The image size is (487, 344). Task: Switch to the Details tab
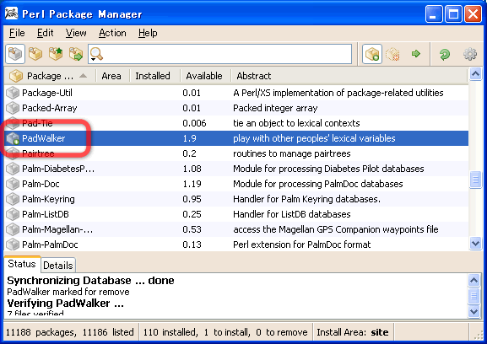click(58, 266)
